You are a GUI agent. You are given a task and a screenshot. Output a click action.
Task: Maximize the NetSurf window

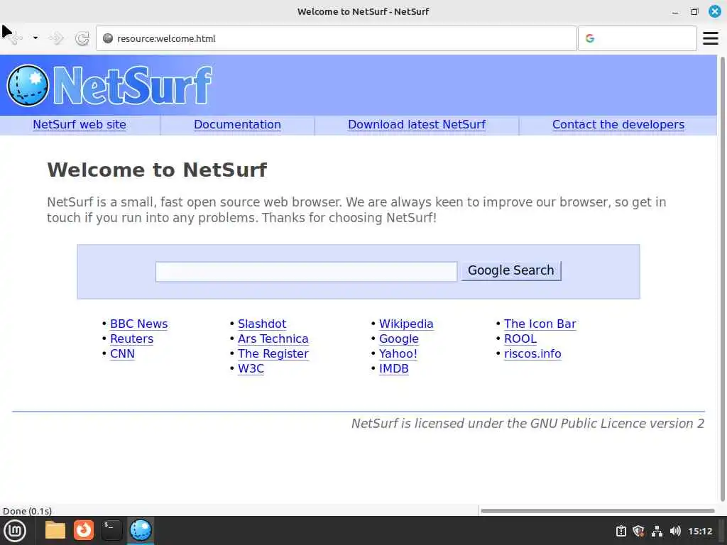coord(694,11)
